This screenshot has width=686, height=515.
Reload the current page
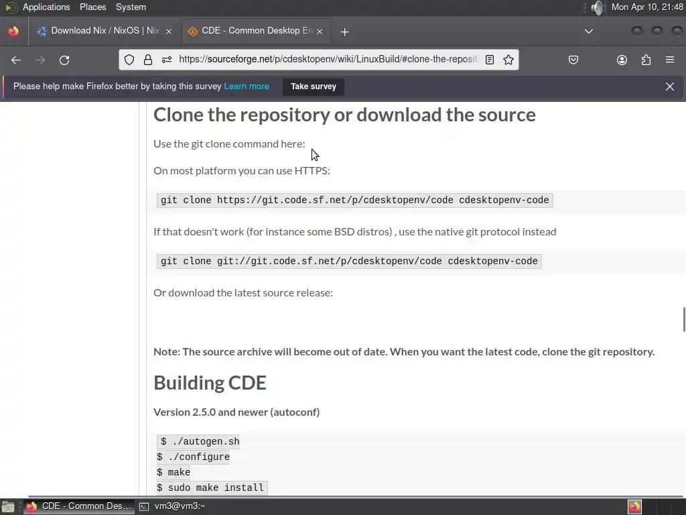pos(64,60)
